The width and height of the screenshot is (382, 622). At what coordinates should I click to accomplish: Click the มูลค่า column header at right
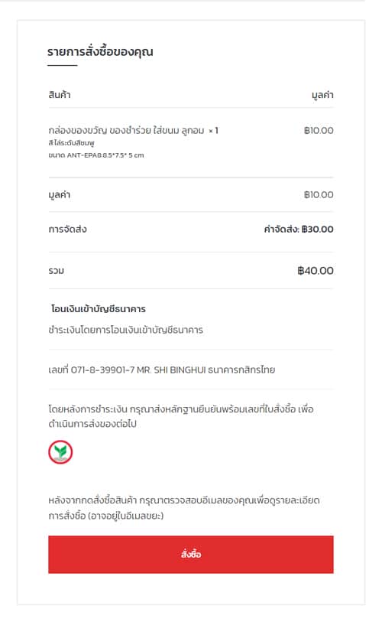pyautogui.click(x=322, y=95)
